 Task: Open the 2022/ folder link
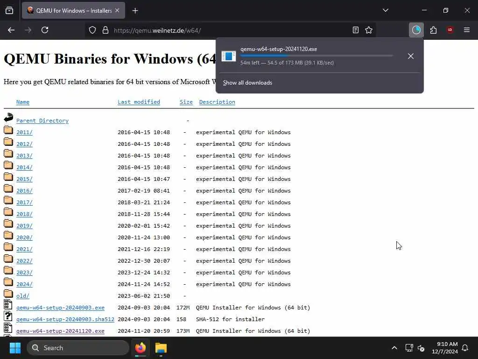(24, 261)
